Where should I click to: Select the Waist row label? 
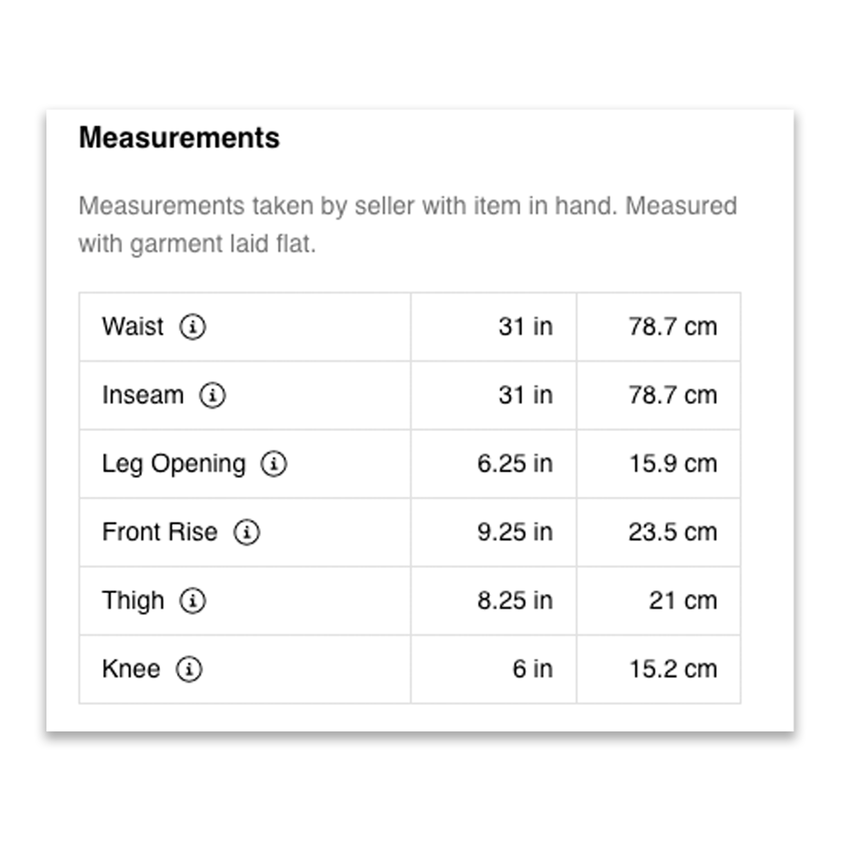tap(133, 327)
